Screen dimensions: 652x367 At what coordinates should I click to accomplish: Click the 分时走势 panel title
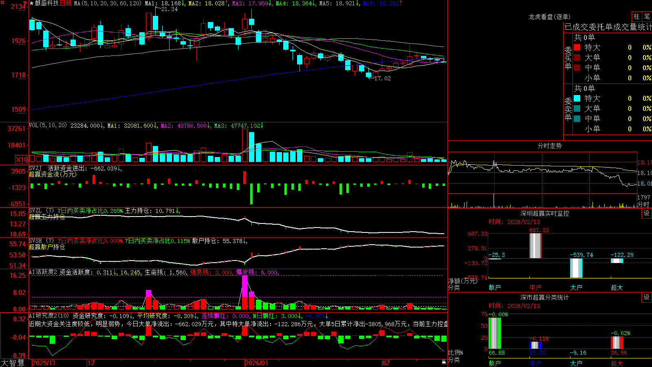pyautogui.click(x=549, y=146)
